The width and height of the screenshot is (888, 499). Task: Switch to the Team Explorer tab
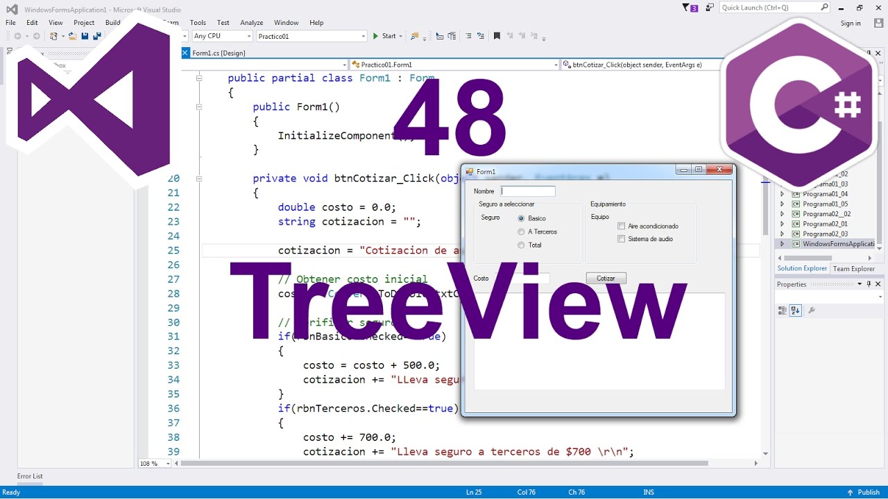(853, 269)
